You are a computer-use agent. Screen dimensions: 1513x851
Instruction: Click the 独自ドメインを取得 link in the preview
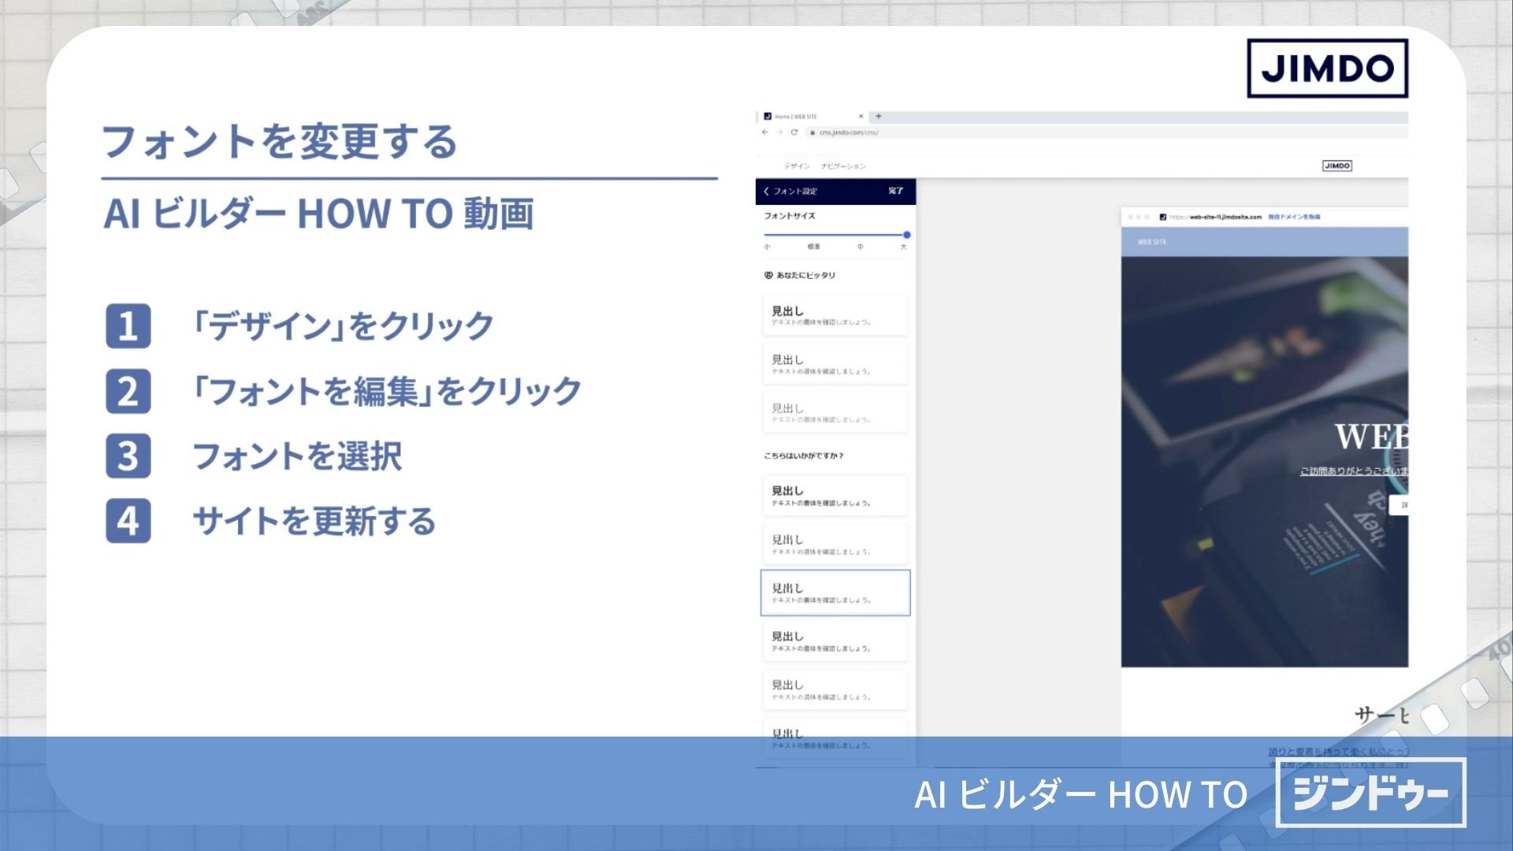(1295, 217)
